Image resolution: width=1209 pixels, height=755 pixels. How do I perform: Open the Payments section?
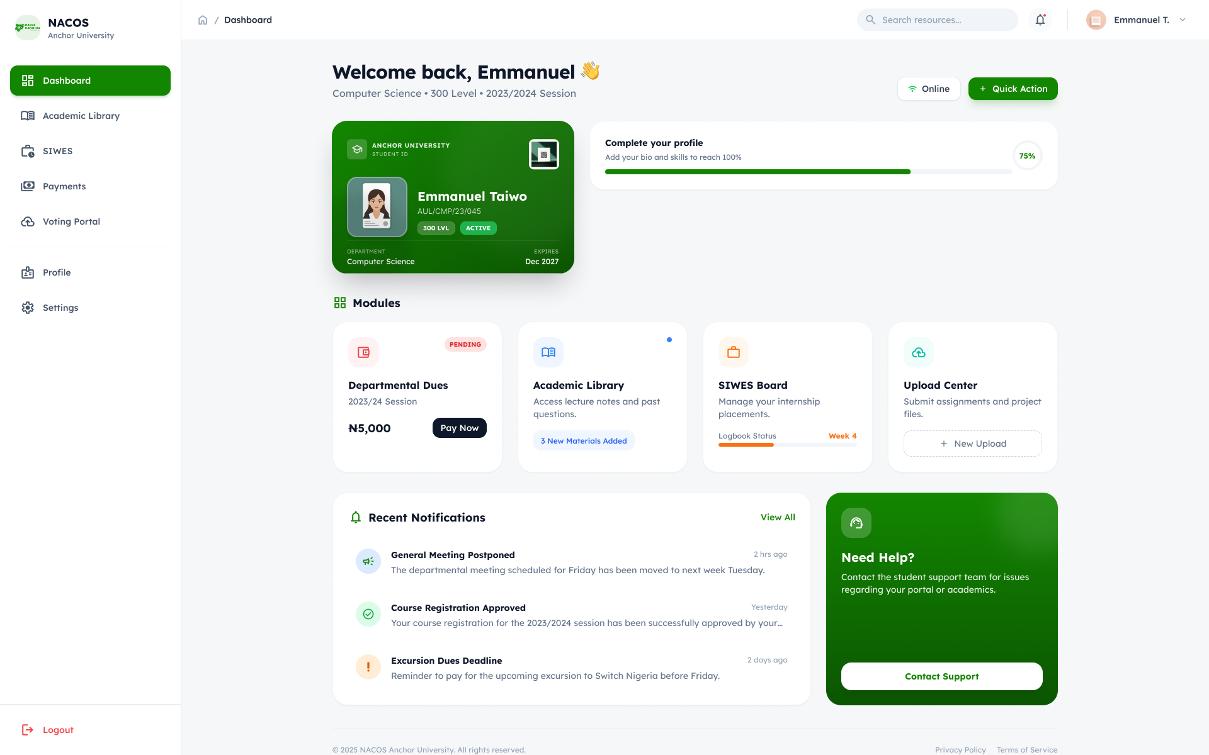pyautogui.click(x=64, y=186)
